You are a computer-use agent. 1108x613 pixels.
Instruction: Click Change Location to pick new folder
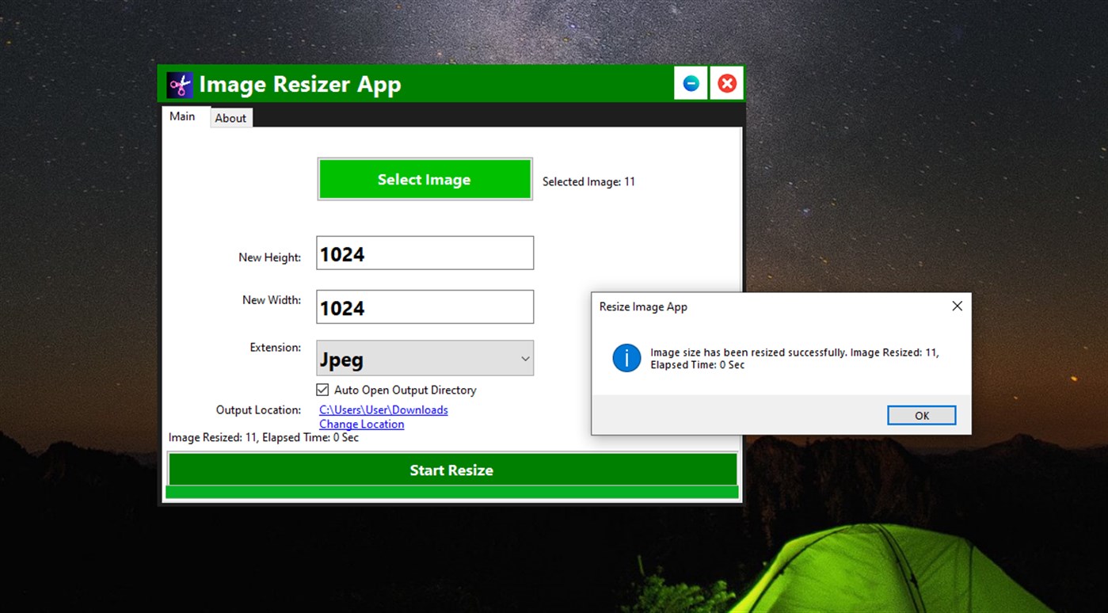click(x=361, y=424)
